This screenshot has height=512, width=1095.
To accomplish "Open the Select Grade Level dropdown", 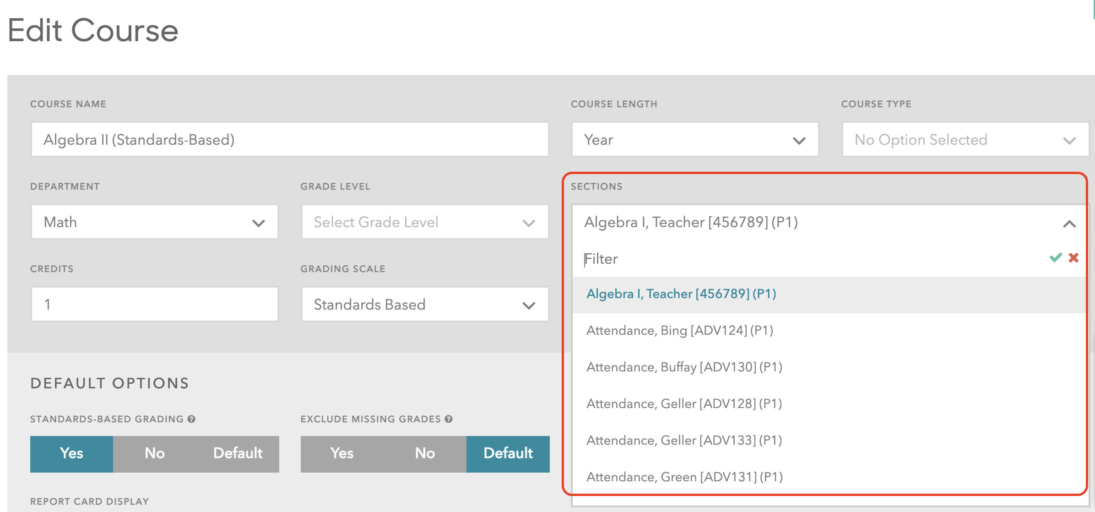I will (x=424, y=222).
